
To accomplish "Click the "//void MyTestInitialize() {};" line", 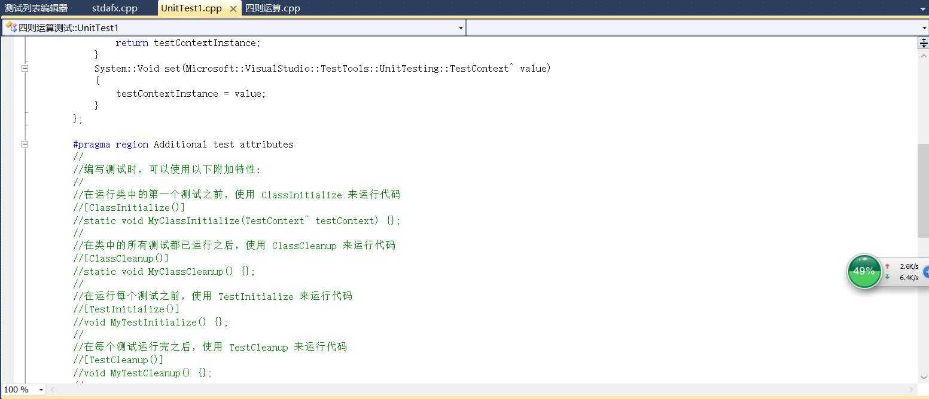I will coord(151,323).
